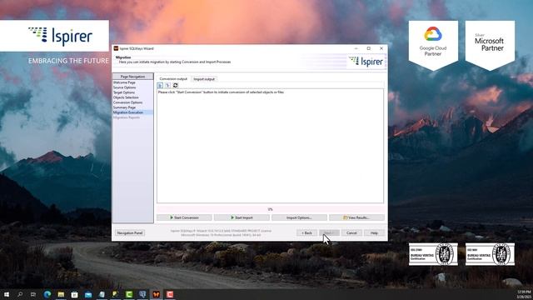Click the taskbar clock showing time and date
This screenshot has height=300, width=533.
tap(524, 294)
